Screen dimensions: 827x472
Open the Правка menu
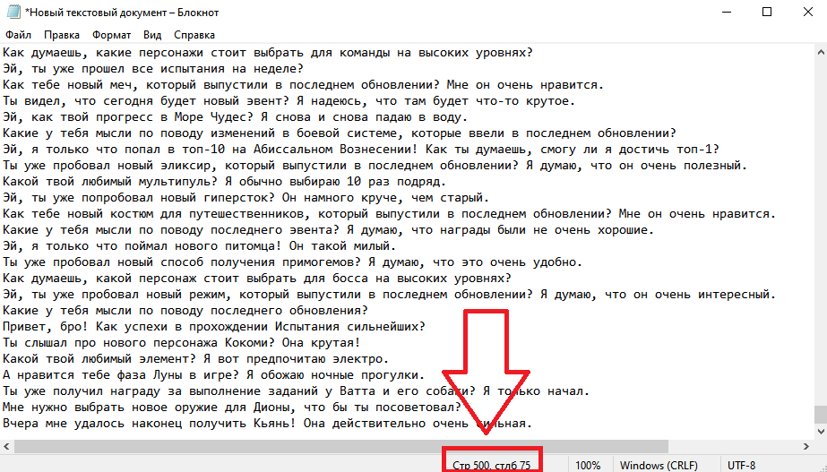click(62, 35)
